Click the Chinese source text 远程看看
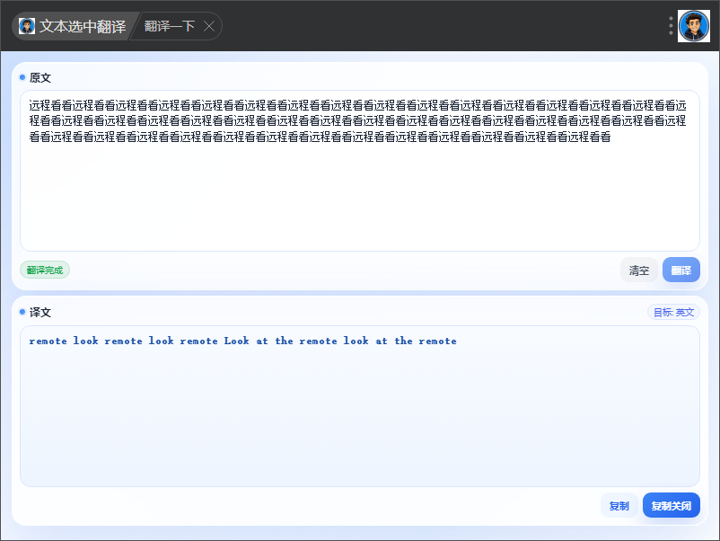Image resolution: width=720 pixels, height=541 pixels. point(357,121)
